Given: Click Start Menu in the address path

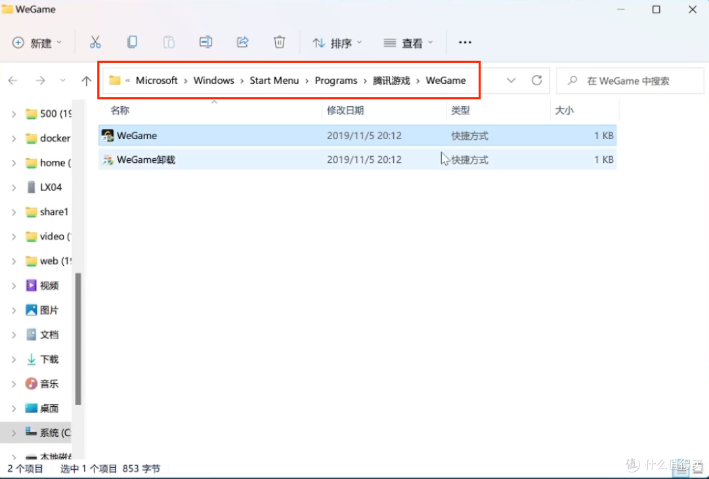Looking at the screenshot, I should (274, 81).
